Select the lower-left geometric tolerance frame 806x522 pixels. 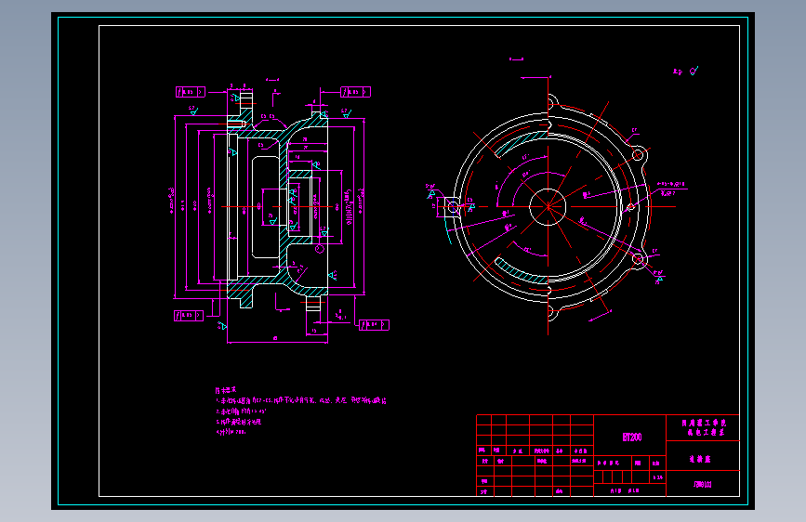point(189,316)
